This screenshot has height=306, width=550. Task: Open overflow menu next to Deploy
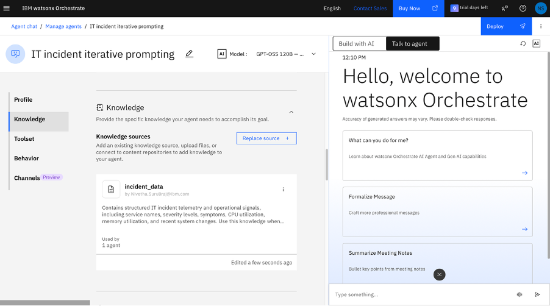541,26
